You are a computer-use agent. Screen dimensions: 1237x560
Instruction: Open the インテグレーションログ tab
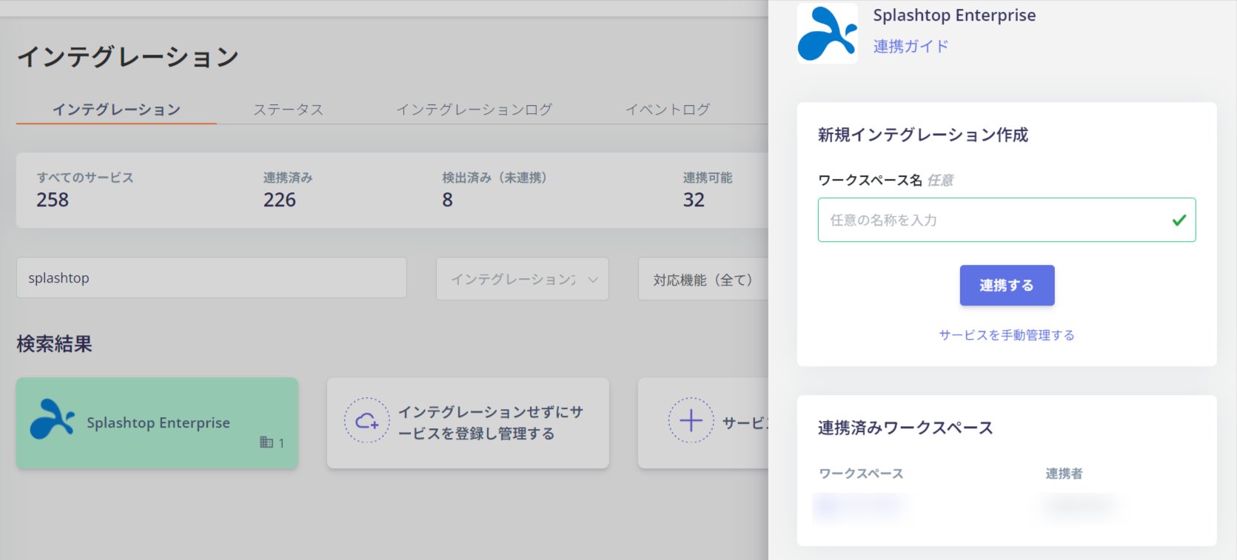[x=474, y=109]
